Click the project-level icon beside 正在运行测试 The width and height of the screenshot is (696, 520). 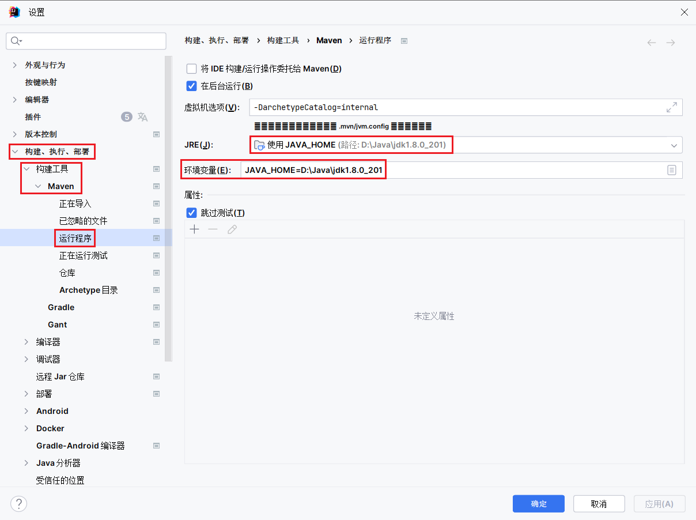156,255
